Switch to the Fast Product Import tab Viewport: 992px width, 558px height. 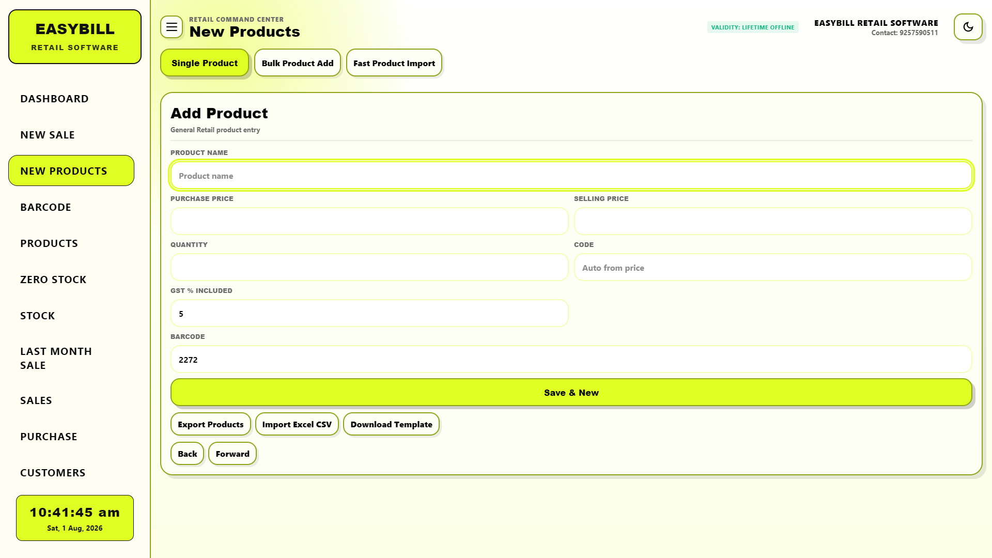[394, 63]
